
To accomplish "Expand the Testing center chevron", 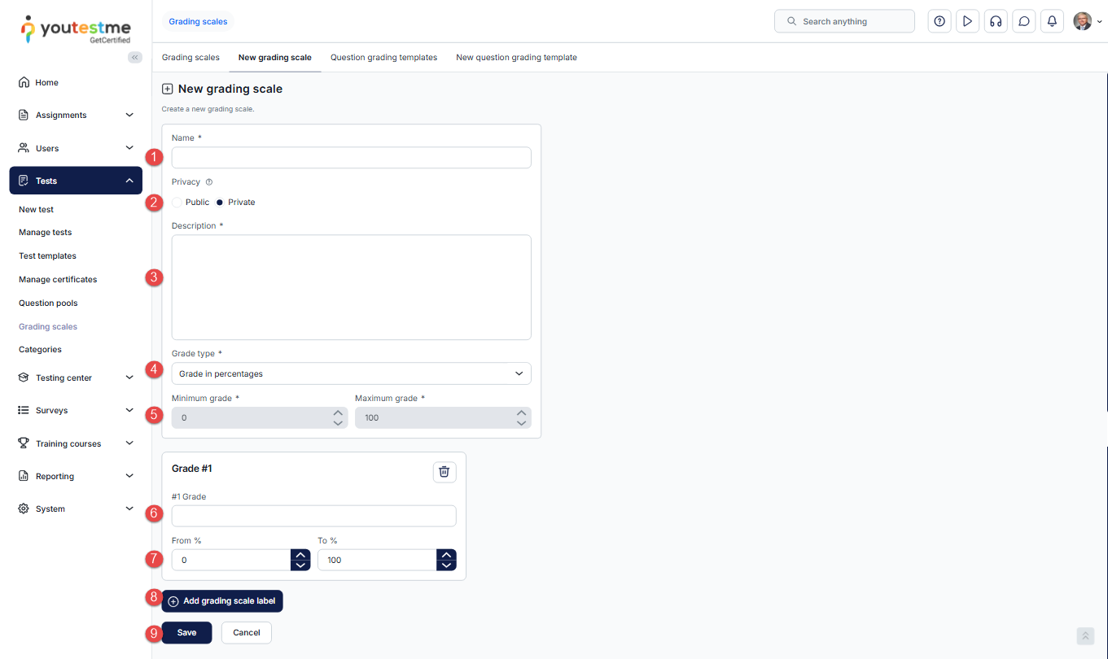I will coord(129,378).
